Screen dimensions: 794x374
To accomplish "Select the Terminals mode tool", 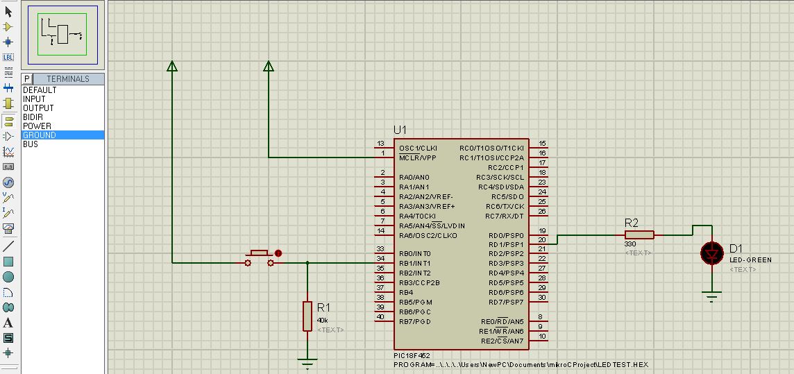I will (x=8, y=121).
